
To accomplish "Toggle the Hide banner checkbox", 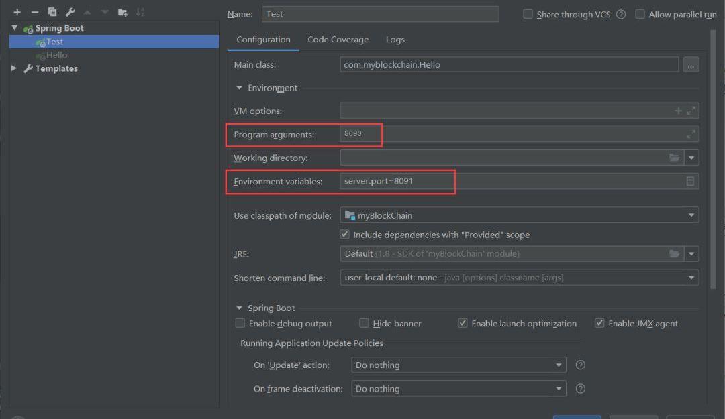I will tap(364, 323).
